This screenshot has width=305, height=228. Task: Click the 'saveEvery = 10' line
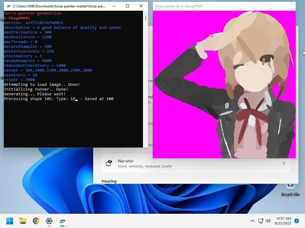(21, 75)
